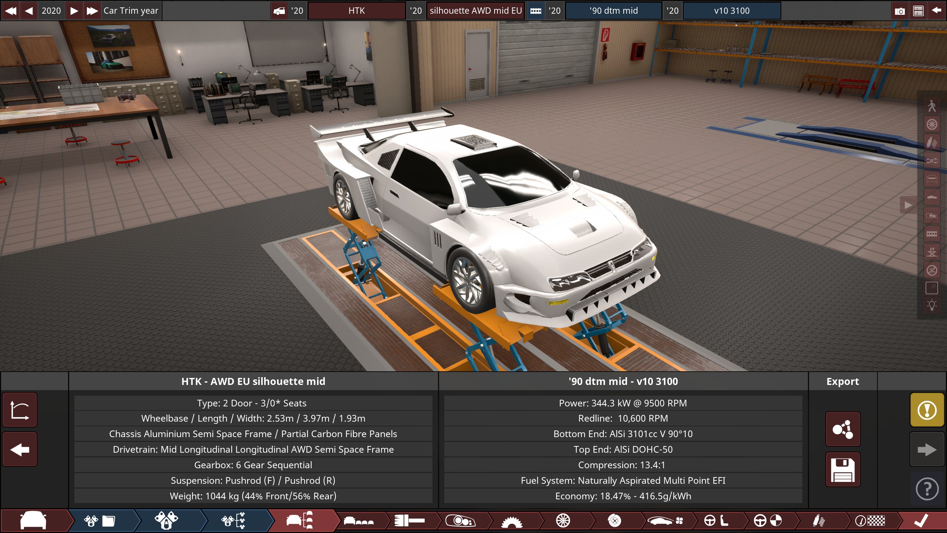Open the paint brush tab

click(409, 521)
